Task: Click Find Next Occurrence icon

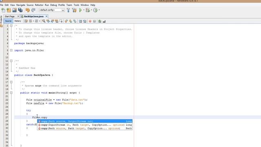Action: click(x=52, y=21)
